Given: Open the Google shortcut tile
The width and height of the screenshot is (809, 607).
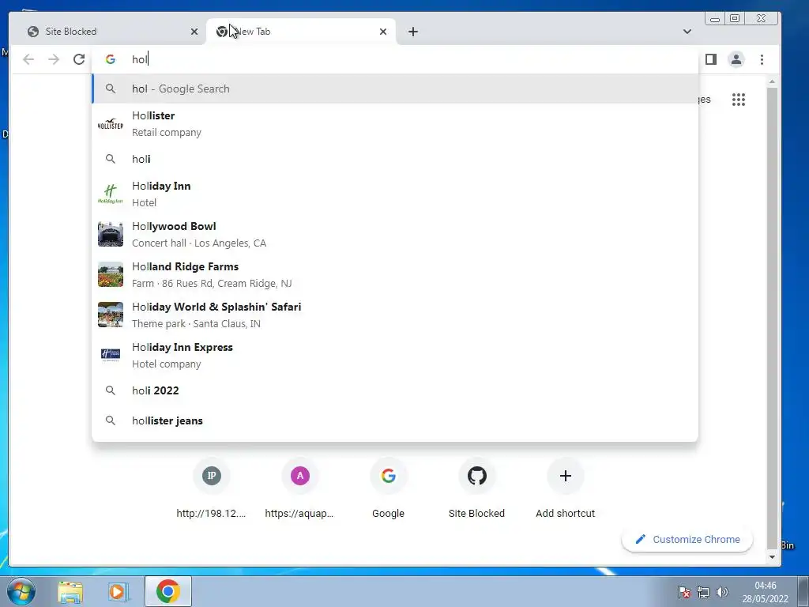Looking at the screenshot, I should pyautogui.click(x=389, y=489).
